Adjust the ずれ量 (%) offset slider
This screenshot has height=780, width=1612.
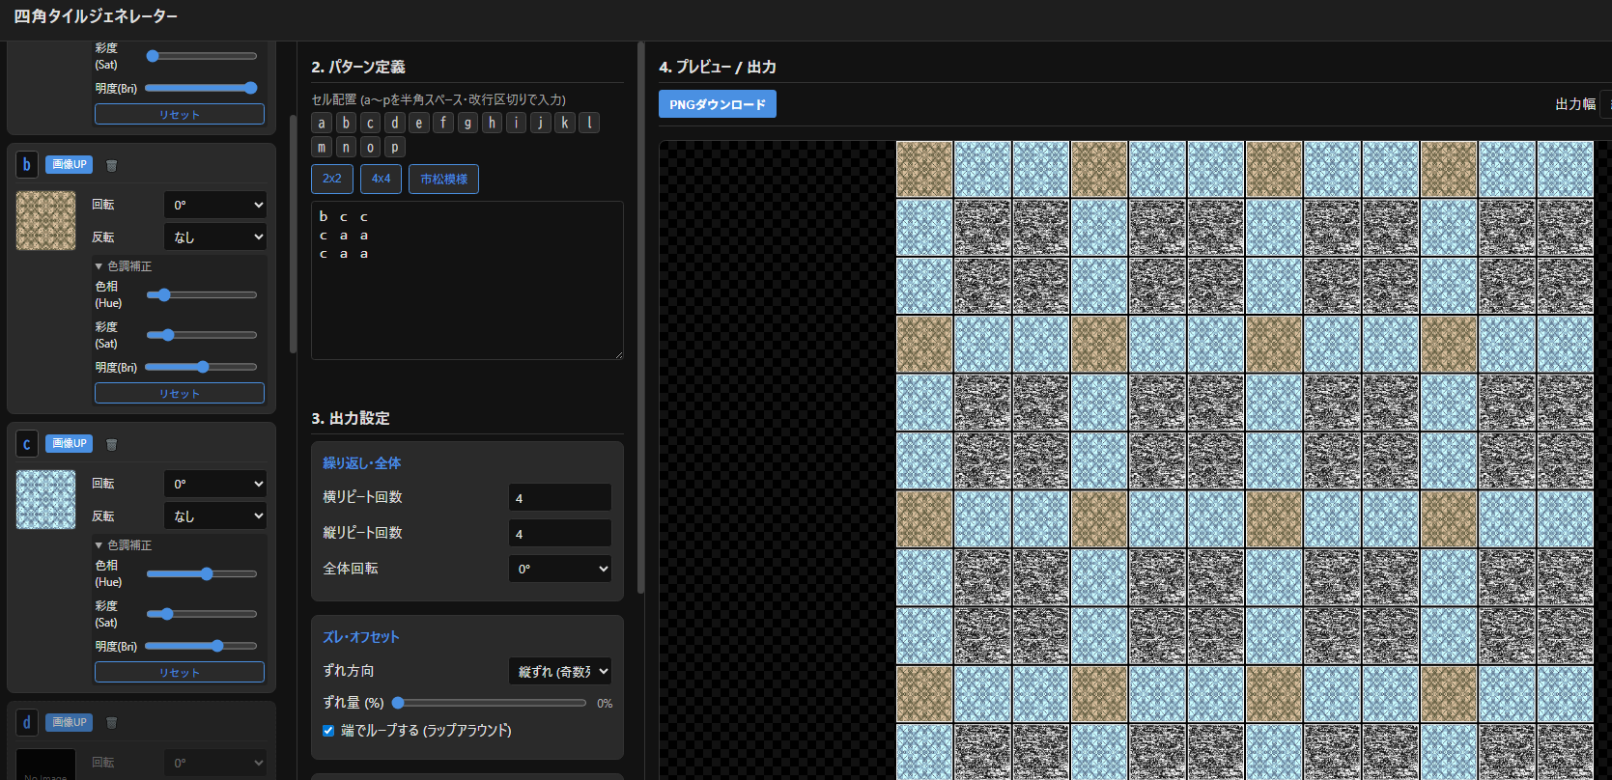pos(490,703)
